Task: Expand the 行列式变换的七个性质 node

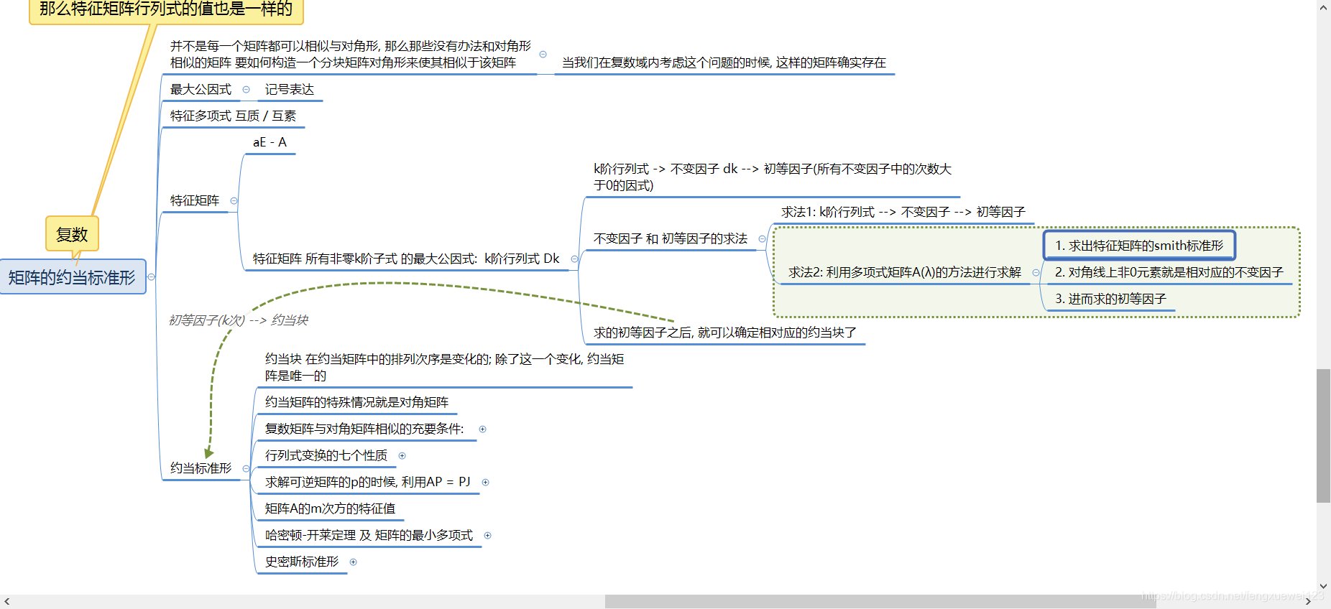Action: point(402,456)
